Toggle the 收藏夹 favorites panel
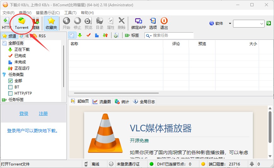The image size is (274, 168). (51, 23)
